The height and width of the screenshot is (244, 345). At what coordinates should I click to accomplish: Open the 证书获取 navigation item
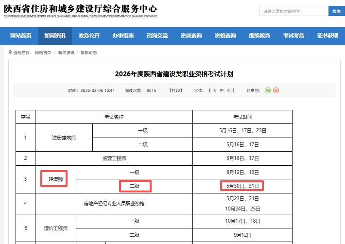328,35
